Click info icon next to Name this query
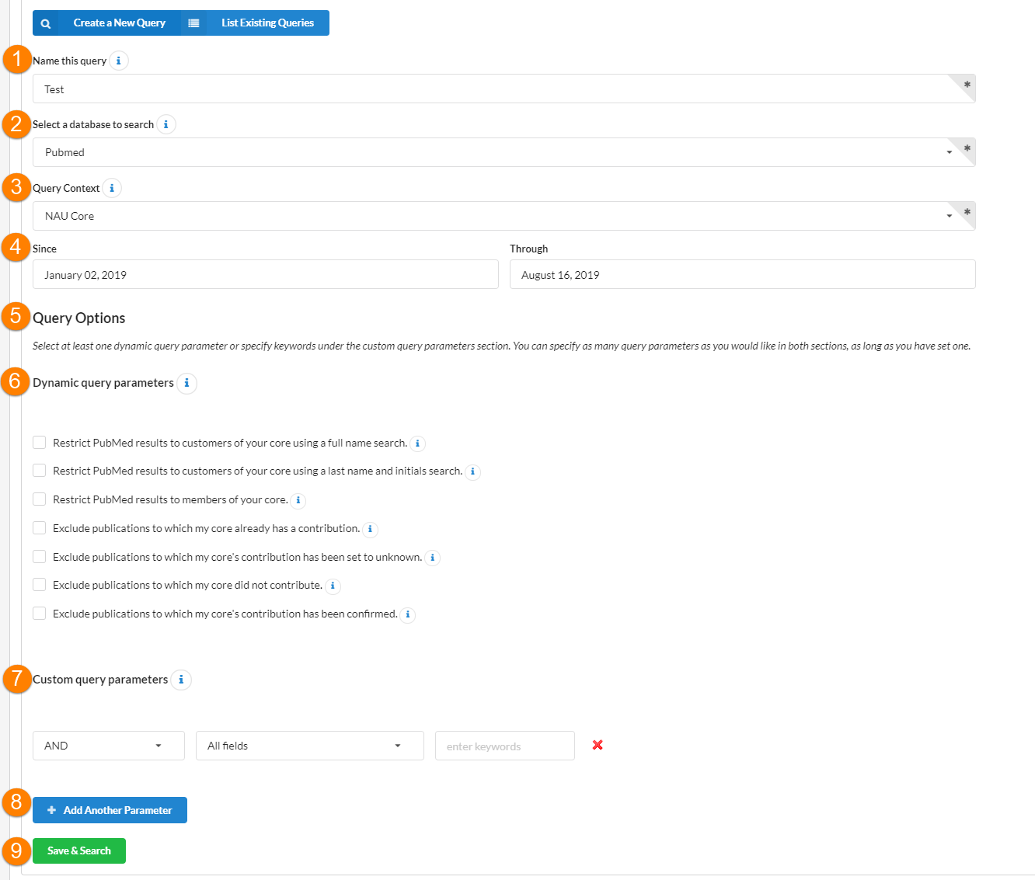Screen dimensions: 1035x880 (118, 61)
